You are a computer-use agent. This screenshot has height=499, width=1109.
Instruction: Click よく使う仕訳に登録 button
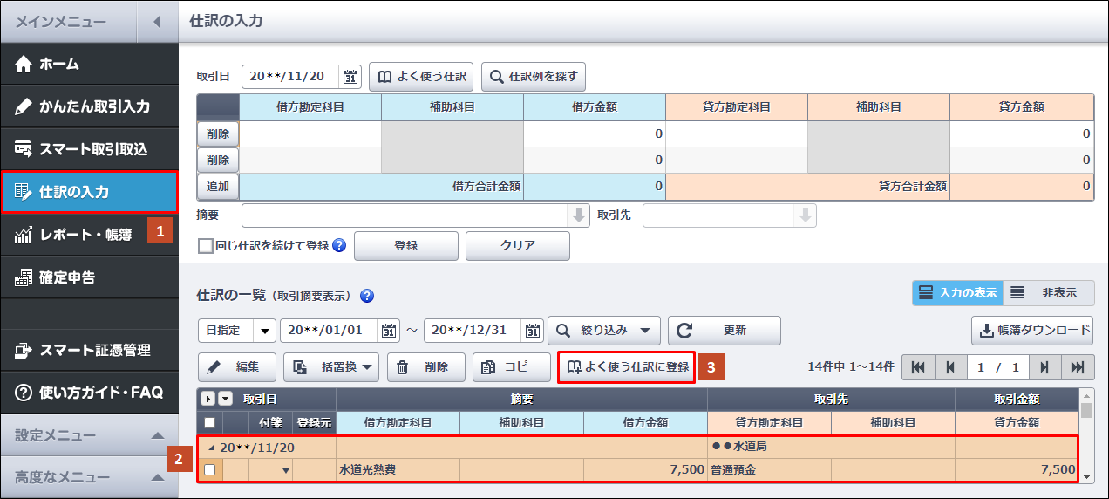(627, 367)
